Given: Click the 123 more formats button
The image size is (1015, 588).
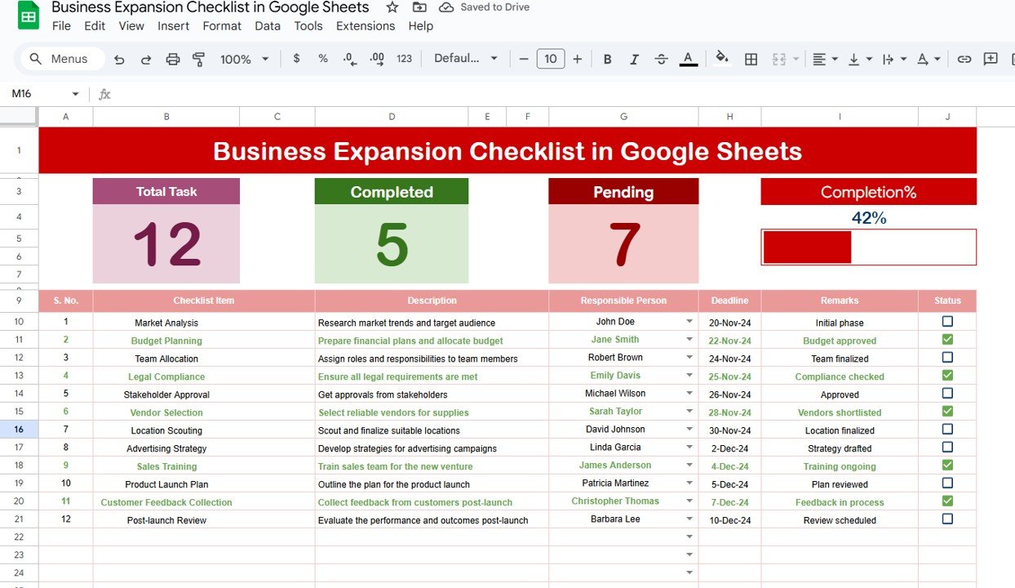Looking at the screenshot, I should pos(404,59).
